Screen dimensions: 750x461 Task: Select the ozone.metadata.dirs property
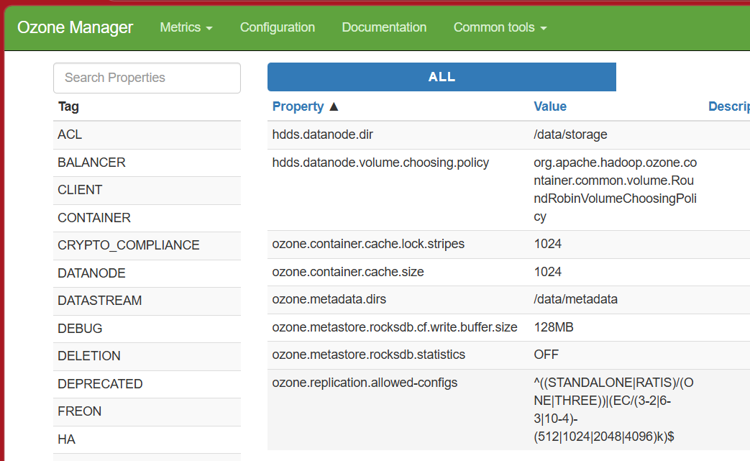(x=329, y=299)
